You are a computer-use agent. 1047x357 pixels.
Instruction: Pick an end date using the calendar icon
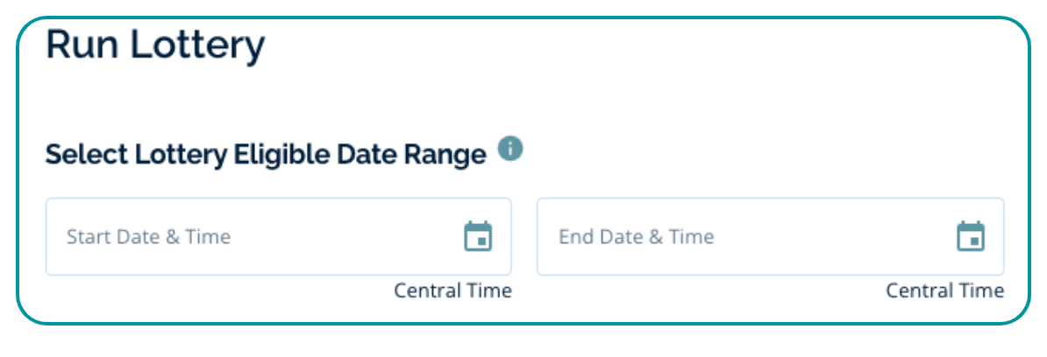coord(971,236)
